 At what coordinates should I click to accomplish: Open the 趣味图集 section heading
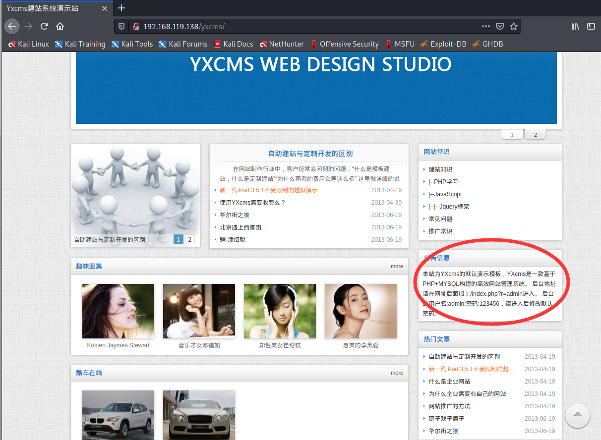89,266
